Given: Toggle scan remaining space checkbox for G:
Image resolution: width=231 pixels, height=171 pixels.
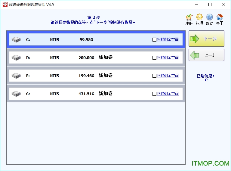Looking at the screenshot, I should point(155,94).
